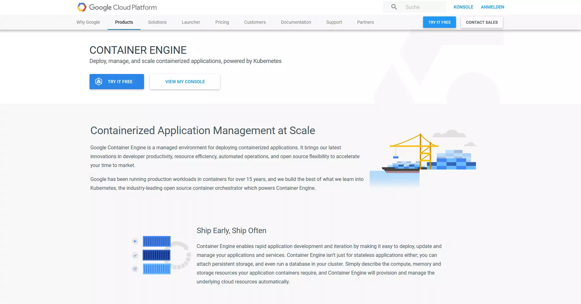This screenshot has width=581, height=304.
Task: Click the play arrow icon beside containers
Action: point(135,241)
